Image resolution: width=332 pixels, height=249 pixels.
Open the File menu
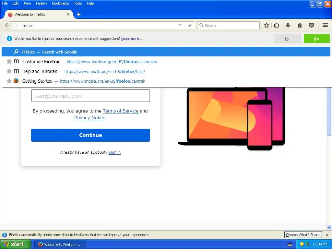(5, 3)
